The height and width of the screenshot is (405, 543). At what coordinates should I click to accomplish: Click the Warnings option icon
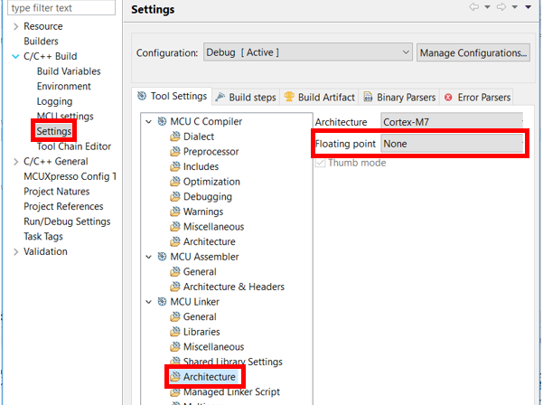[x=175, y=212]
